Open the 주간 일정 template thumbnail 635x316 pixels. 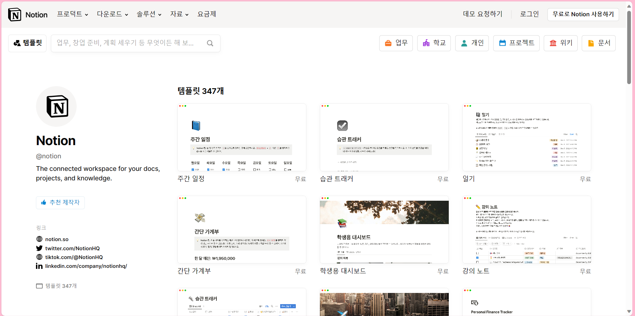[x=242, y=137]
